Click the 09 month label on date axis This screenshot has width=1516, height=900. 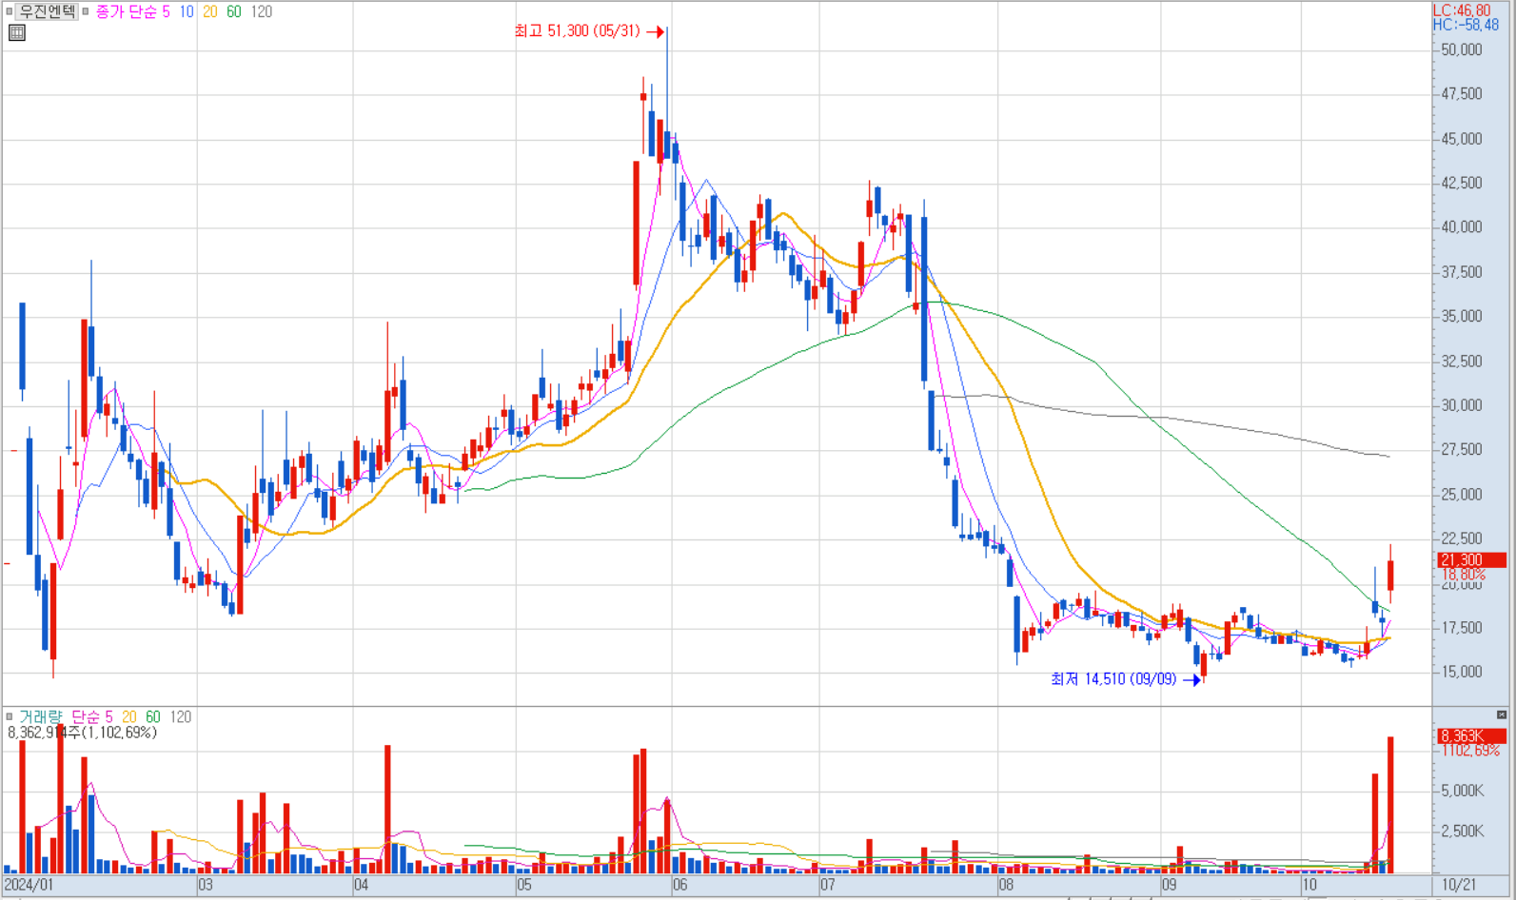1170,885
